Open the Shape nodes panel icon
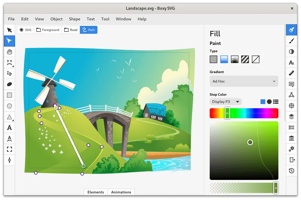Screen dimensions: 301x200 (292, 95)
